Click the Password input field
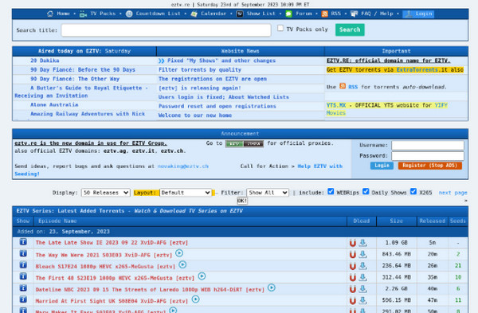478x313 pixels. point(428,156)
